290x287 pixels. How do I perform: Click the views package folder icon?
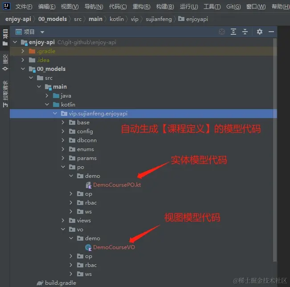(x=72, y=221)
